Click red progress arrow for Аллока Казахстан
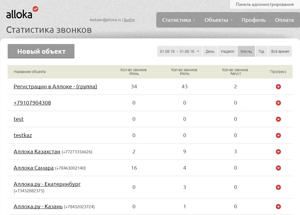300x215 pixels. [x=278, y=152]
